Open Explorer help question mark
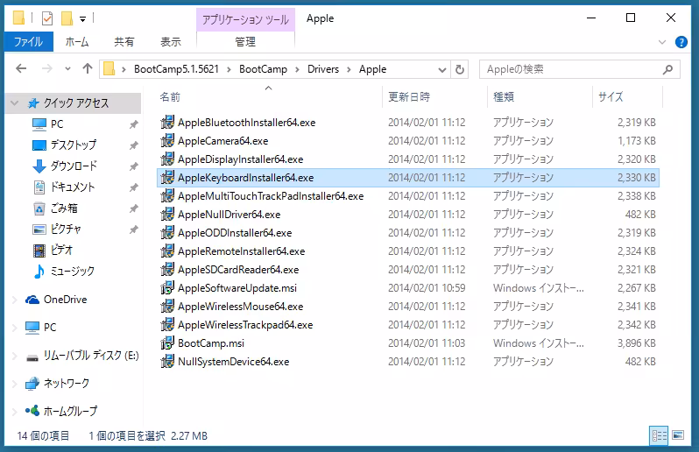The image size is (699, 452). [681, 42]
